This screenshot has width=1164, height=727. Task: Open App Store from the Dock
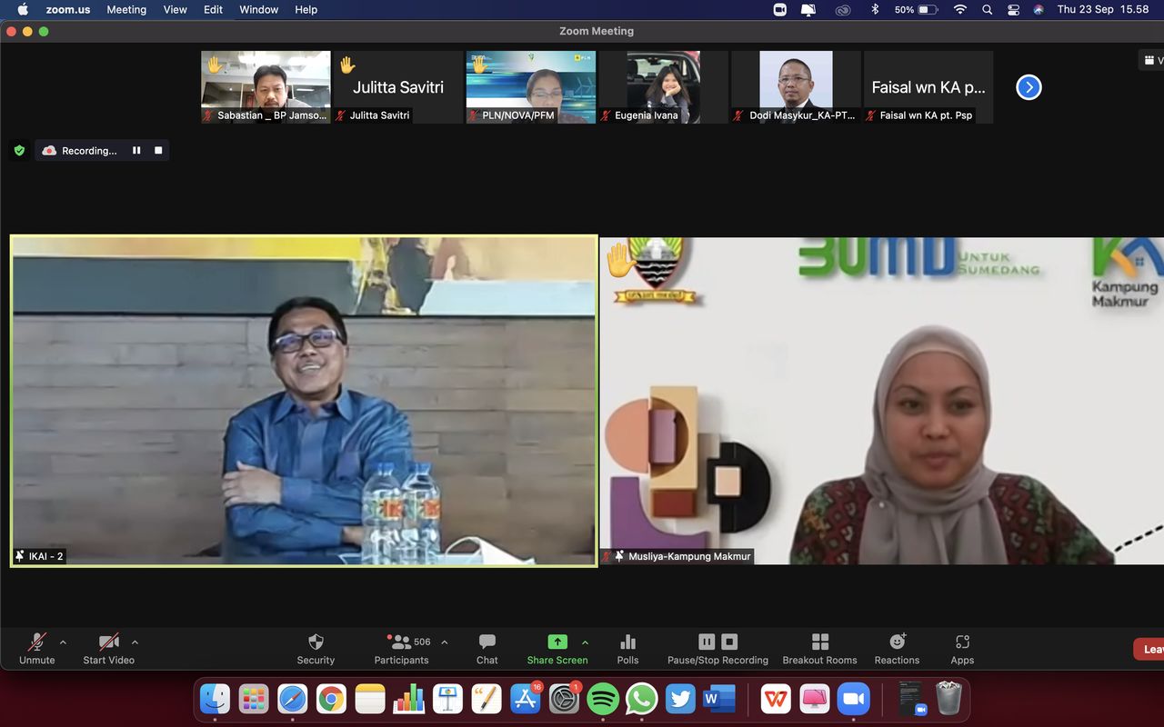(526, 699)
